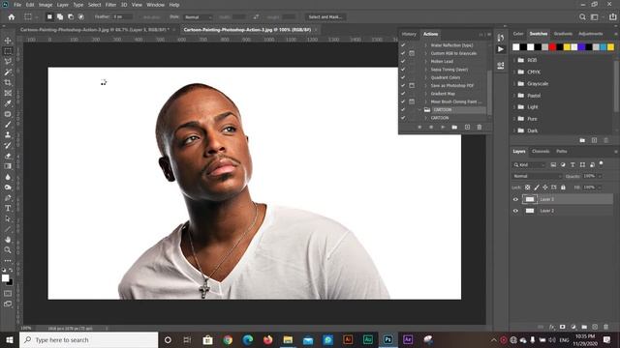Open the layer blend mode dropdown
This screenshot has width=620, height=348.
(537, 176)
